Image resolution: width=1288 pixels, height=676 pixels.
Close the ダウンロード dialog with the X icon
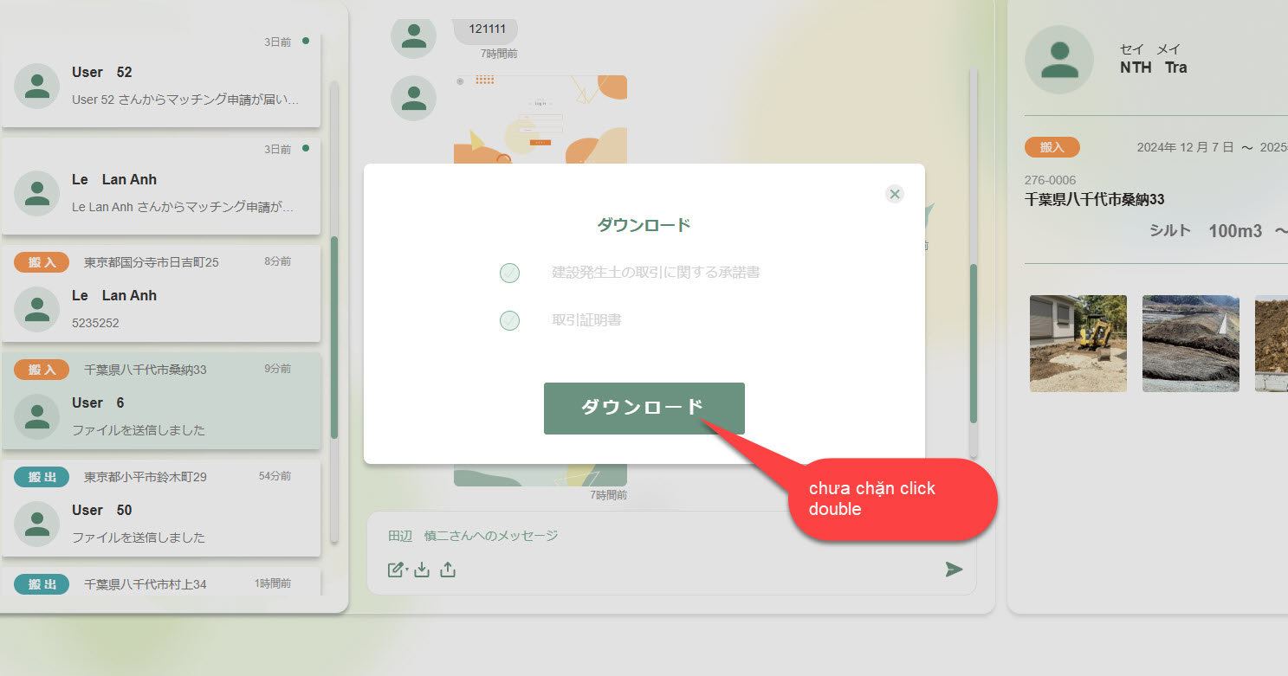(x=895, y=194)
